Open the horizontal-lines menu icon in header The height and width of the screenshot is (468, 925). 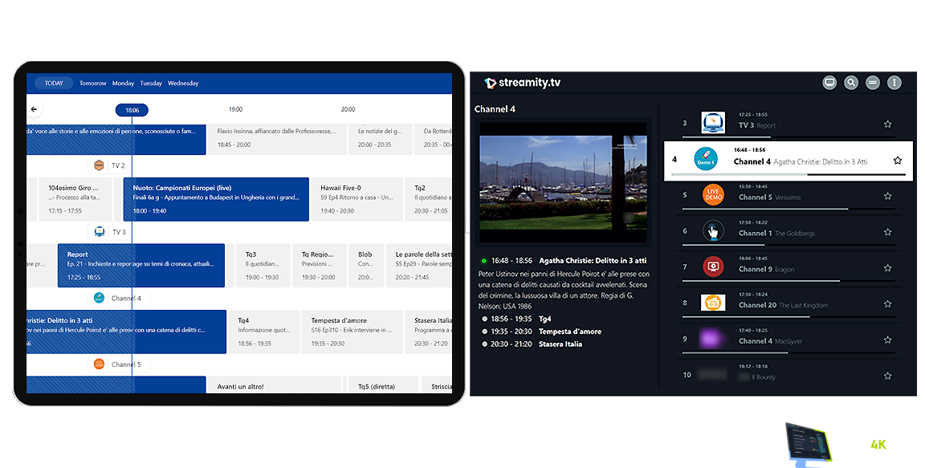coord(873,83)
